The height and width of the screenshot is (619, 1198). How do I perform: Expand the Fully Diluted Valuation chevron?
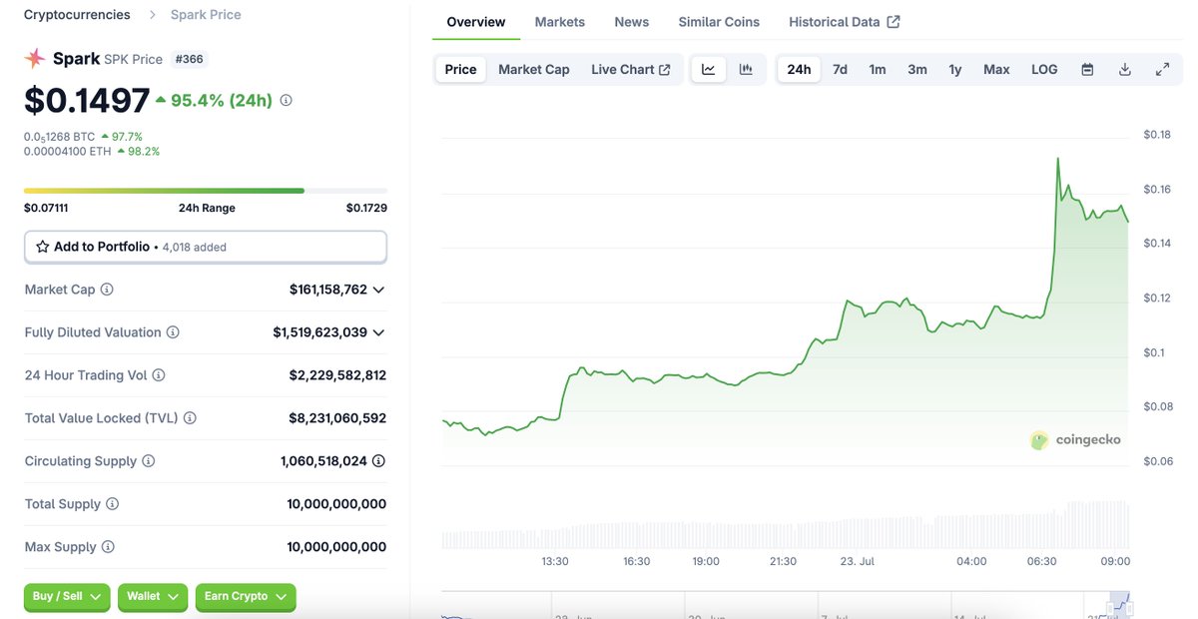point(378,332)
